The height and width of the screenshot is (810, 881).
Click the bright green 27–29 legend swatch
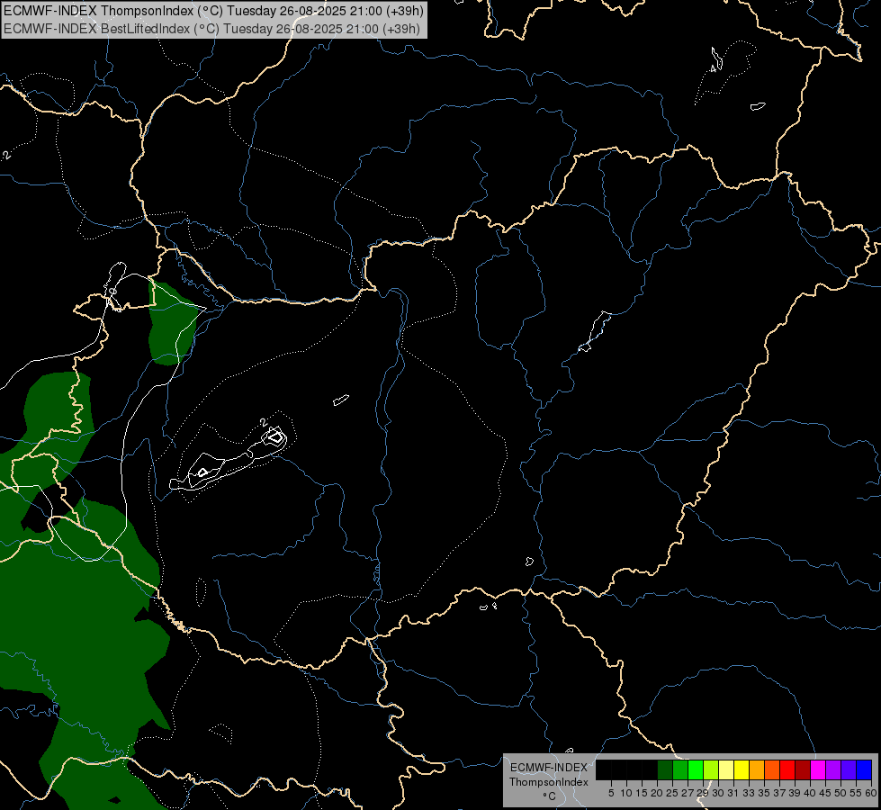pyautogui.click(x=696, y=769)
